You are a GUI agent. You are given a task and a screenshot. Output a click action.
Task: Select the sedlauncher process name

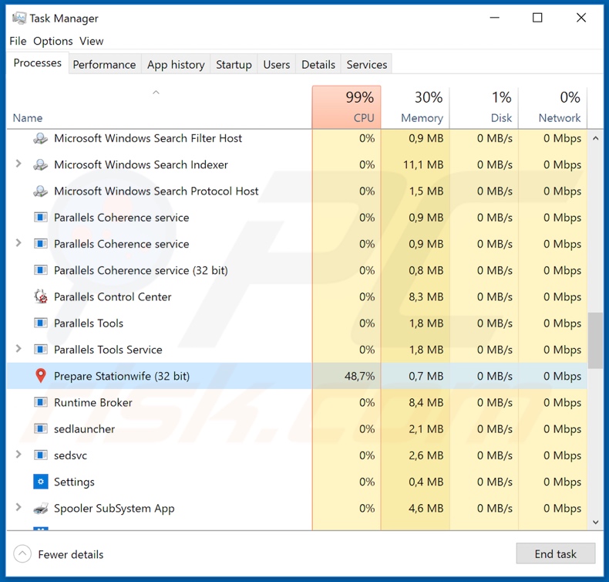84,429
